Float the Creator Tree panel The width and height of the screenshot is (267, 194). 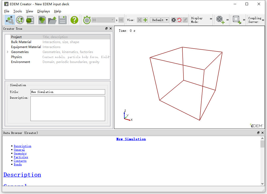[x=106, y=29]
